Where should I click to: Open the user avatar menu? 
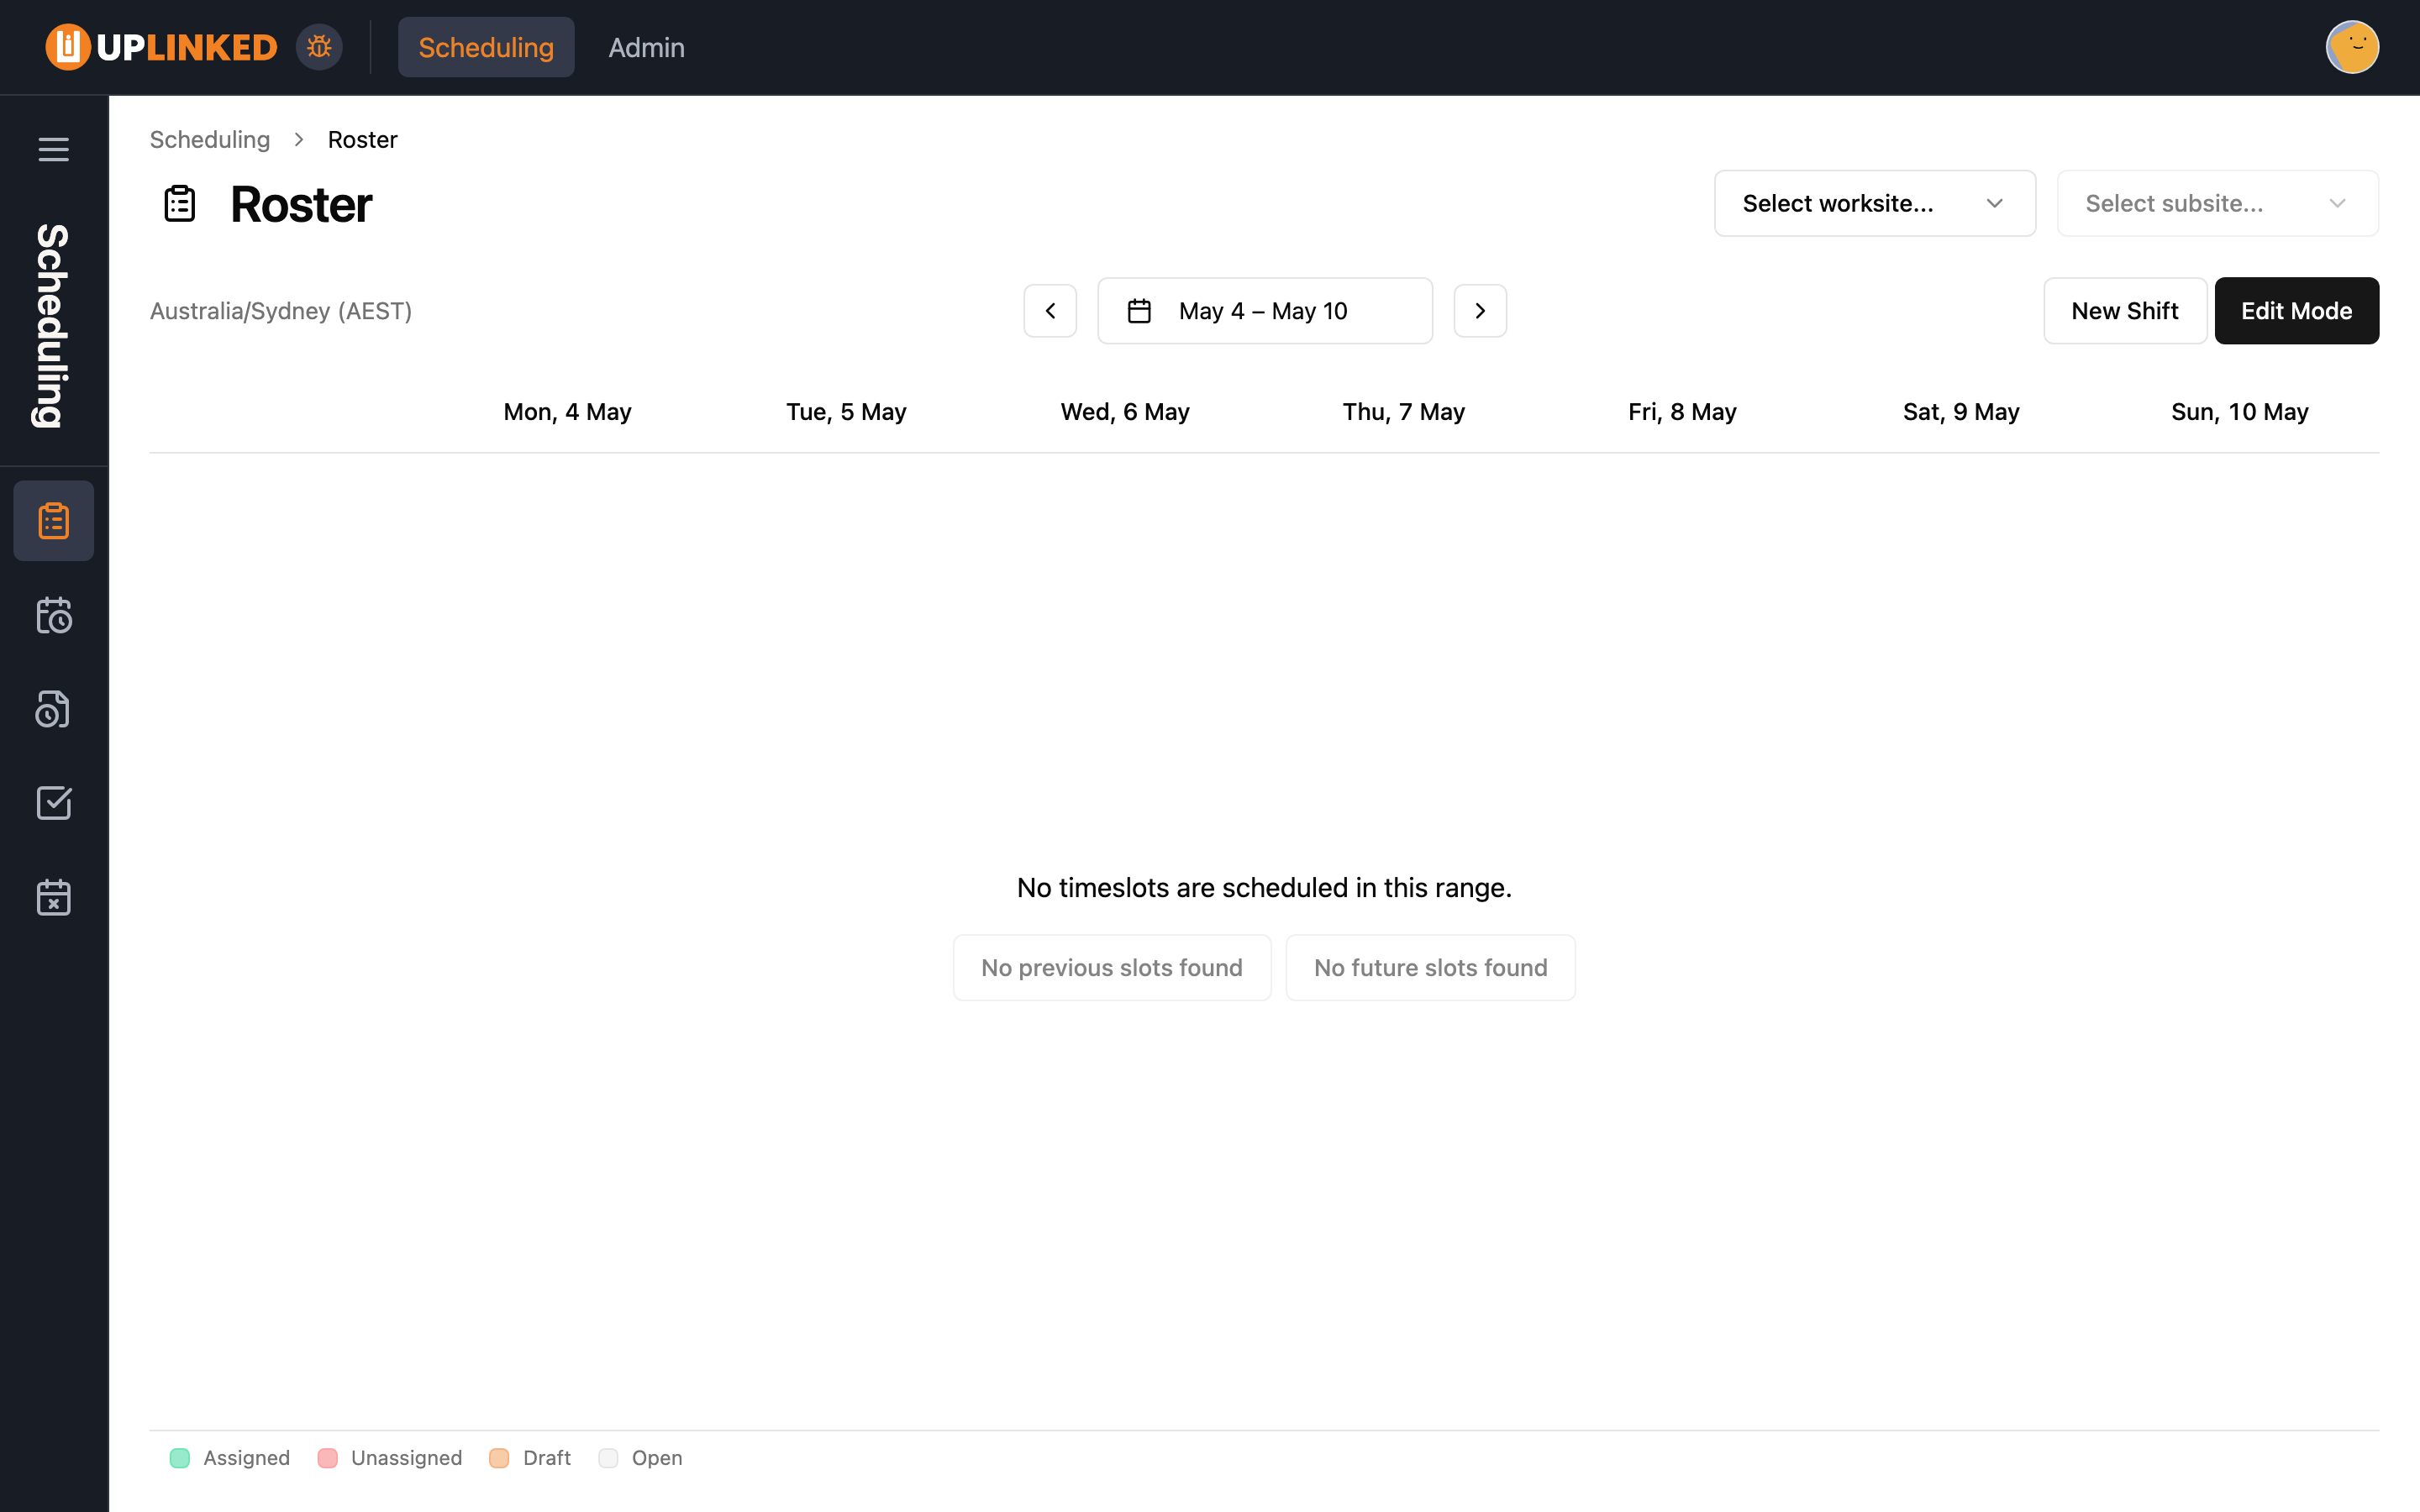point(2352,47)
